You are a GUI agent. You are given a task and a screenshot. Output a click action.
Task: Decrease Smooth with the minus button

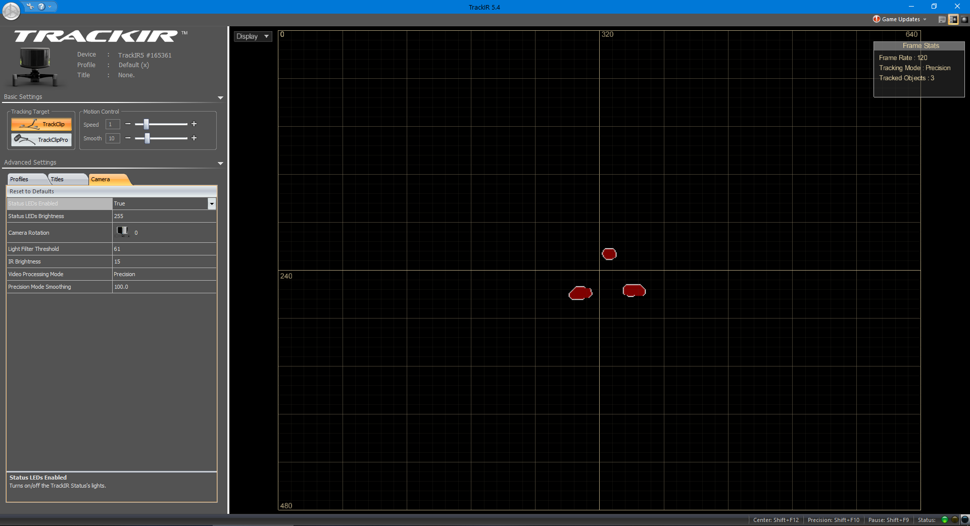(128, 138)
